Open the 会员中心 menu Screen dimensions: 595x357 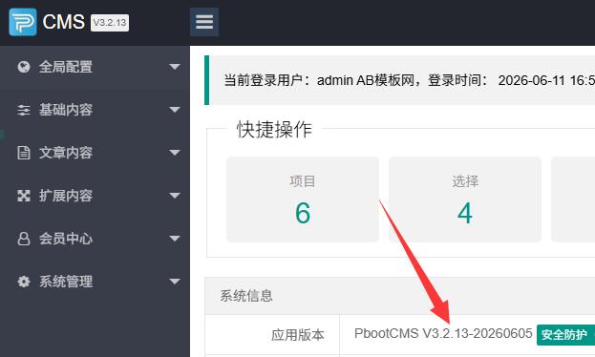pyautogui.click(x=95, y=239)
